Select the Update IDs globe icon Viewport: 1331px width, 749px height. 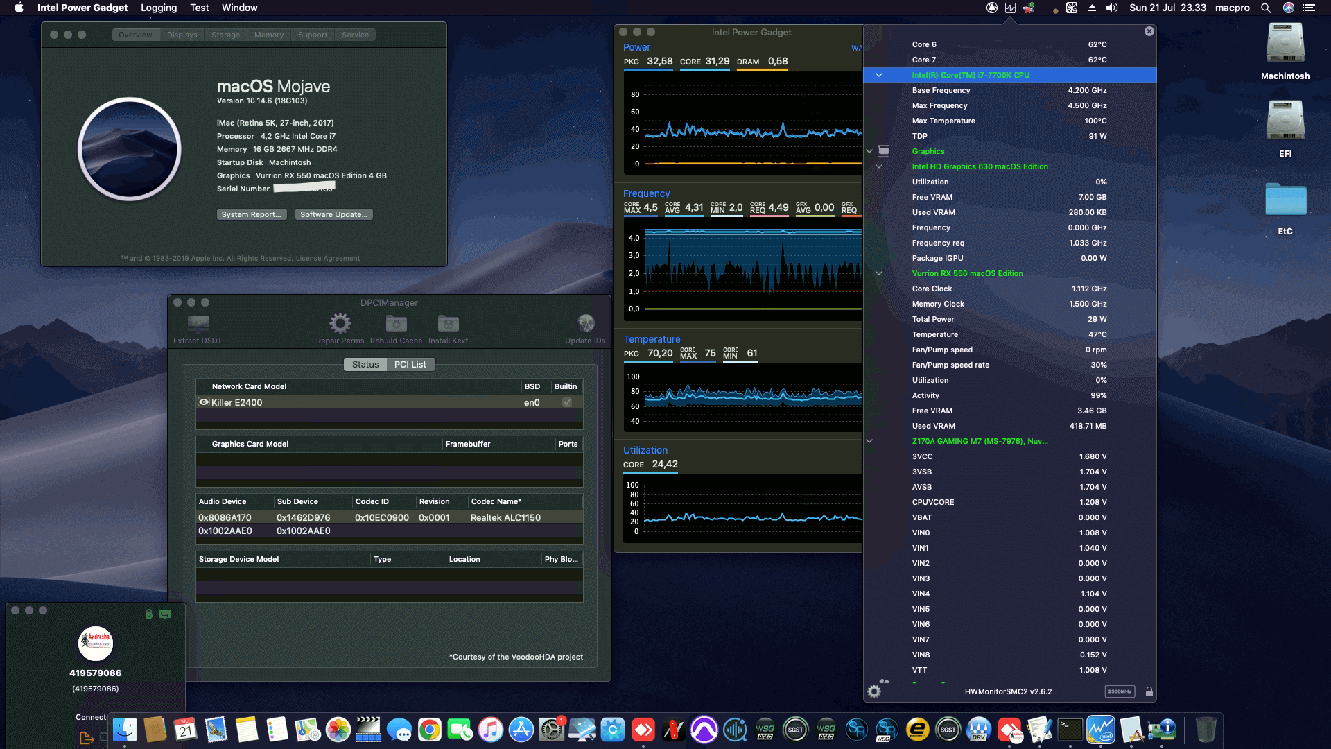(586, 322)
